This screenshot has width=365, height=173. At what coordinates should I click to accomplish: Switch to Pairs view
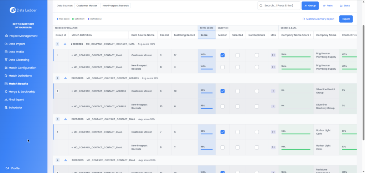point(328,6)
